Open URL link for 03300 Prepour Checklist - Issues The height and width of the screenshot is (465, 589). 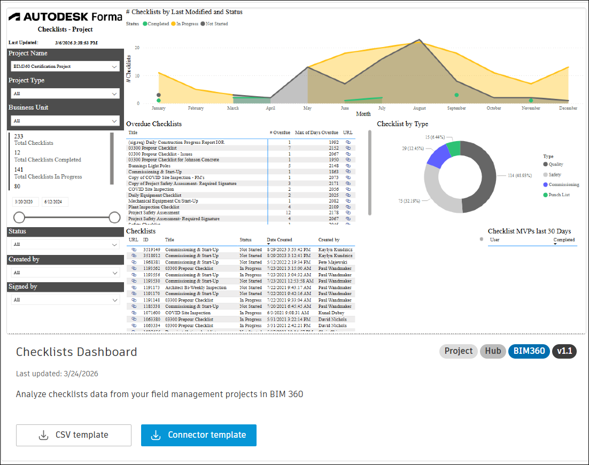point(348,154)
